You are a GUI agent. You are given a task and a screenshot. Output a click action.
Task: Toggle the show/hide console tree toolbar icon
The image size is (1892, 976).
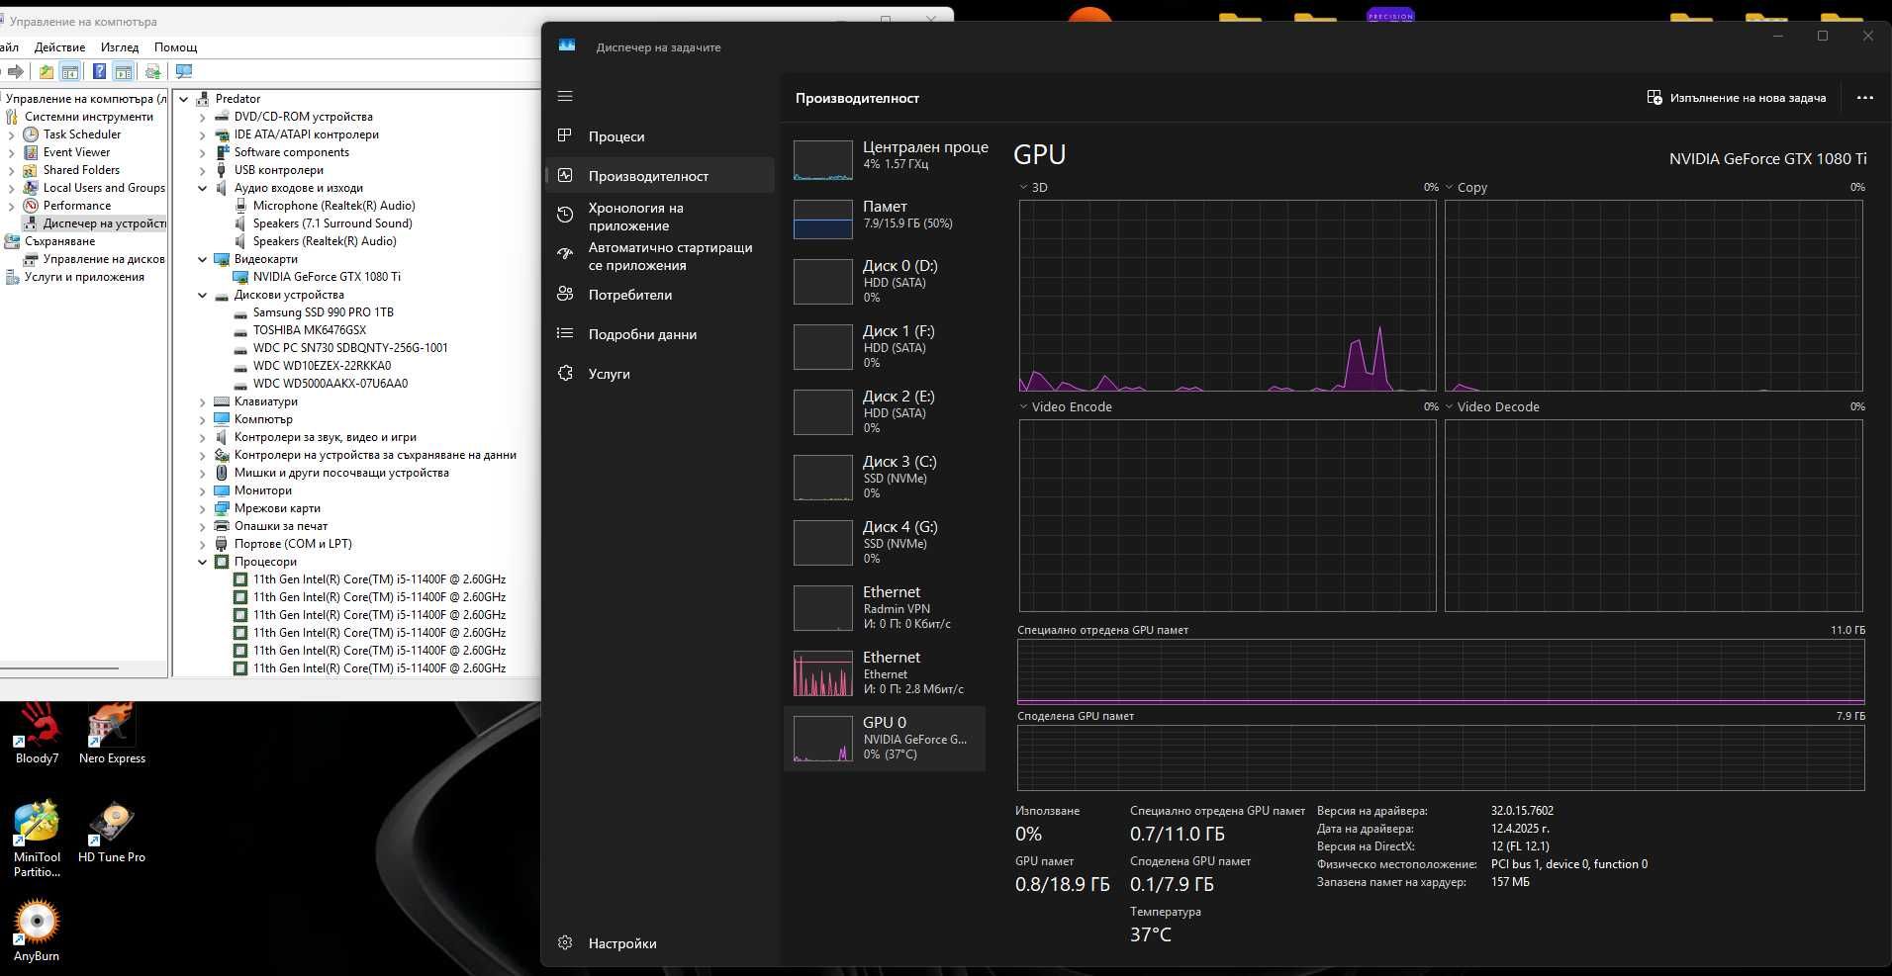point(70,71)
